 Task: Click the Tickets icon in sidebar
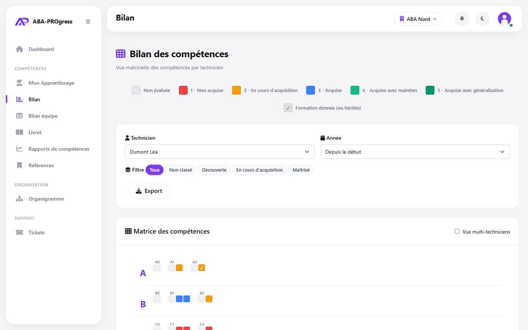(19, 232)
